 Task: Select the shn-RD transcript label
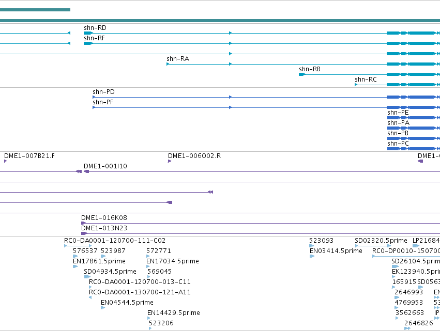pos(95,28)
